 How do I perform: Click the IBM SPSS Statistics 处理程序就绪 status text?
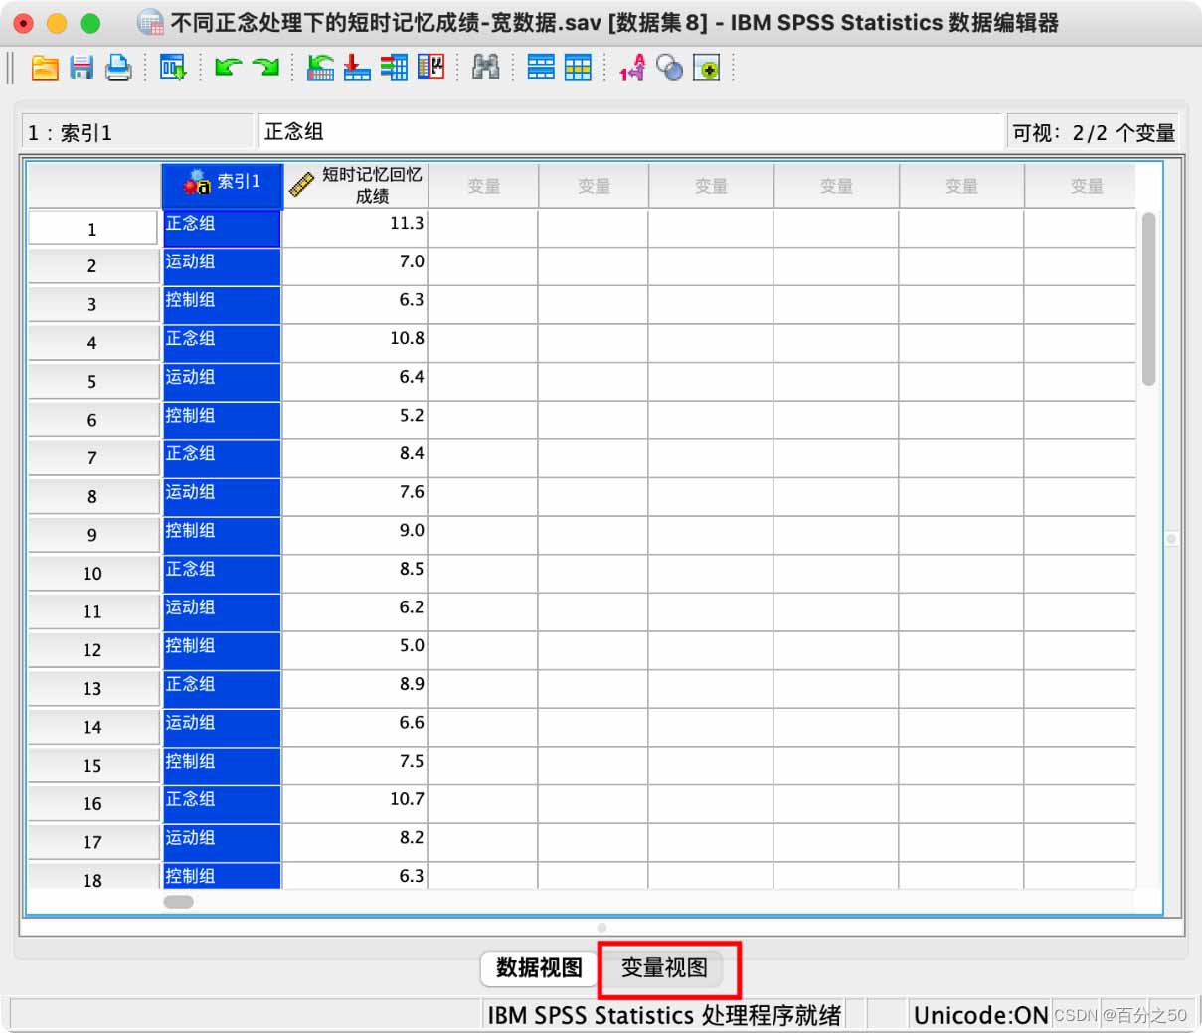(x=664, y=1015)
